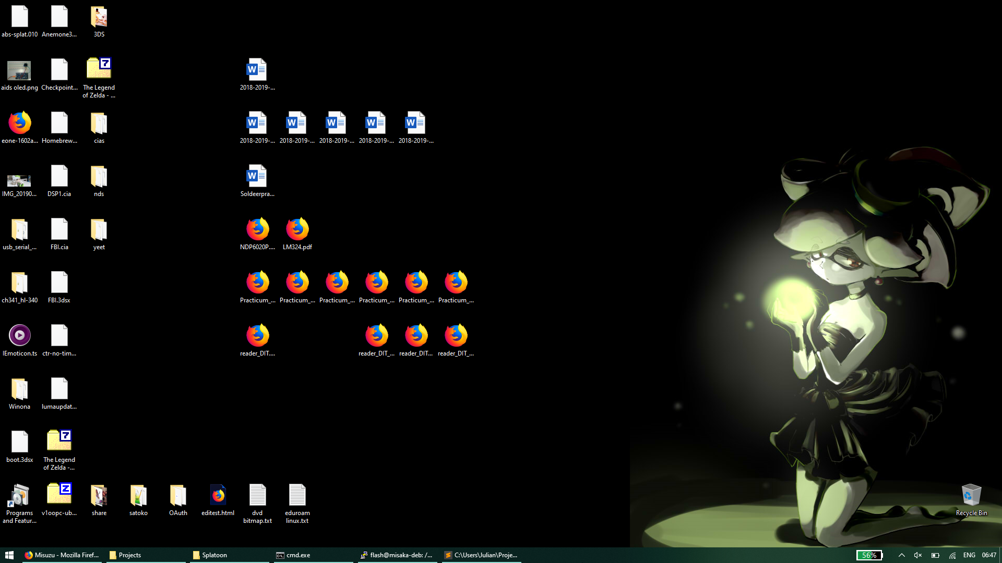Select the v1oopc-ub archive
The image size is (1002, 563).
click(x=59, y=500)
